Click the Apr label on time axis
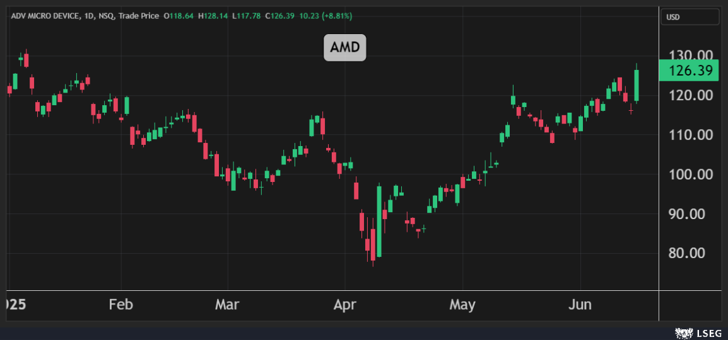 coord(344,305)
